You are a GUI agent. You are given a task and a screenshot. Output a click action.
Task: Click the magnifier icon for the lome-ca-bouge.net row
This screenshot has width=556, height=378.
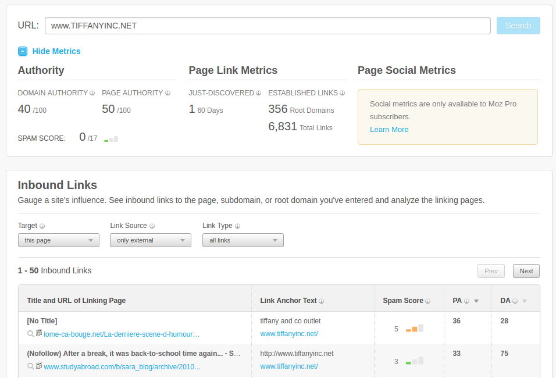(x=30, y=334)
